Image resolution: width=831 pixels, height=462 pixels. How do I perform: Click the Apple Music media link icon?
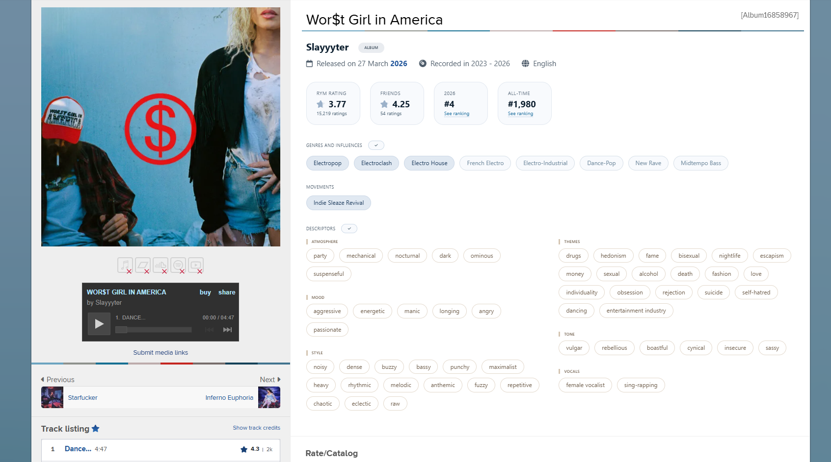pyautogui.click(x=125, y=266)
